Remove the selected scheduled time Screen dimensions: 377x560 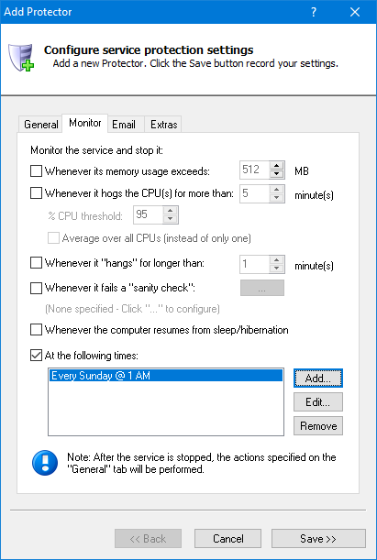[318, 425]
